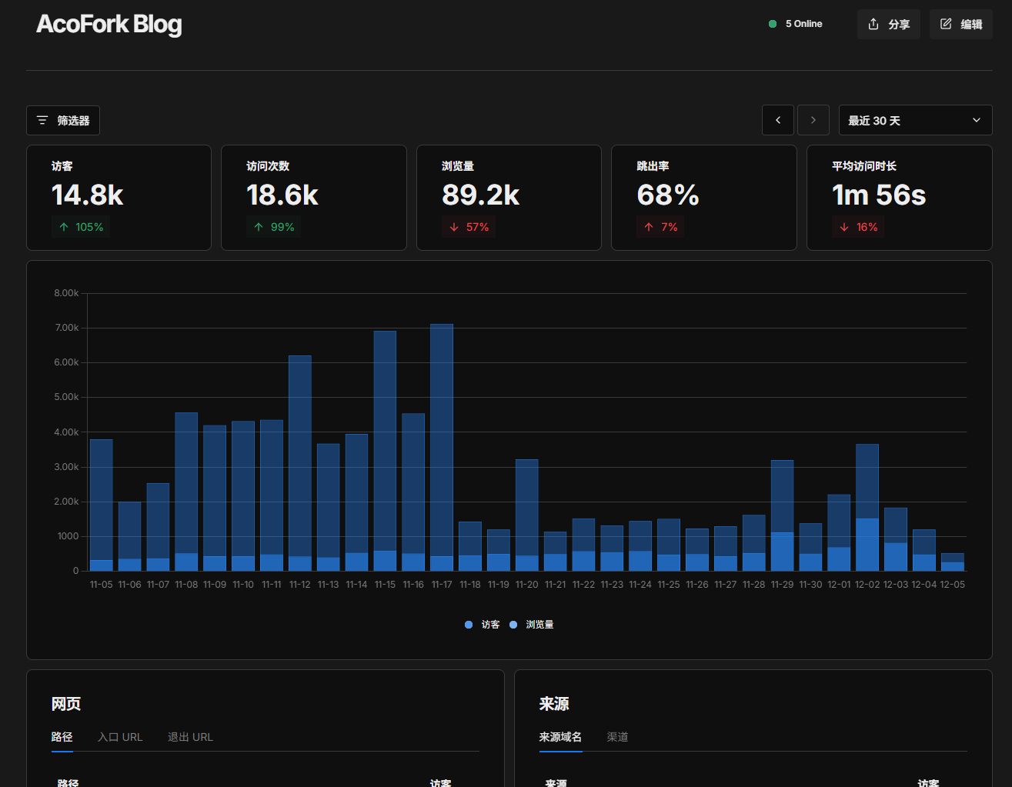The height and width of the screenshot is (787, 1012).
Task: Click the pageviews down-arrow 57% badge
Action: 469,227
